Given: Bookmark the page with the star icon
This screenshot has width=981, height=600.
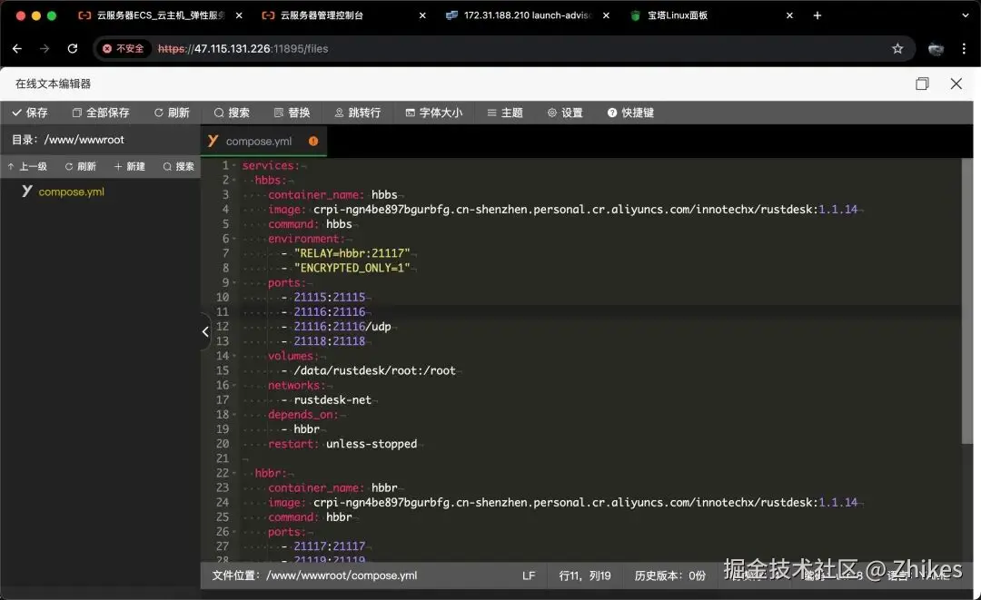Looking at the screenshot, I should 897,49.
